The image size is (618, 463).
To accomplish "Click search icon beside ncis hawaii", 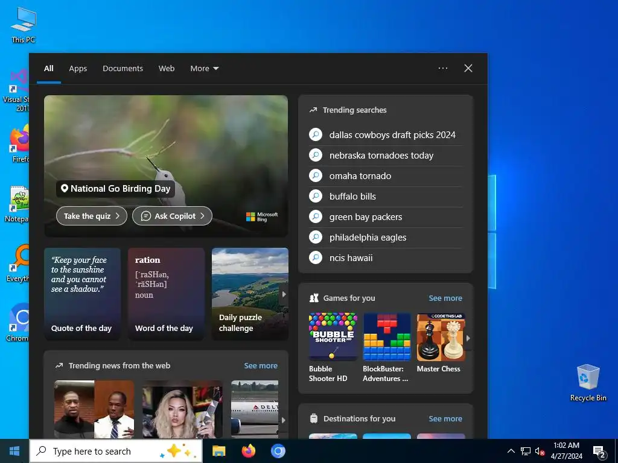I will [316, 257].
